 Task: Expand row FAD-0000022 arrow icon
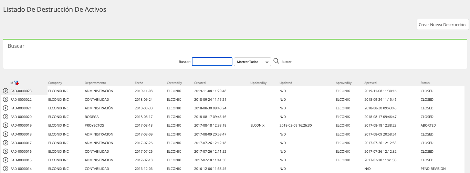click(x=6, y=99)
